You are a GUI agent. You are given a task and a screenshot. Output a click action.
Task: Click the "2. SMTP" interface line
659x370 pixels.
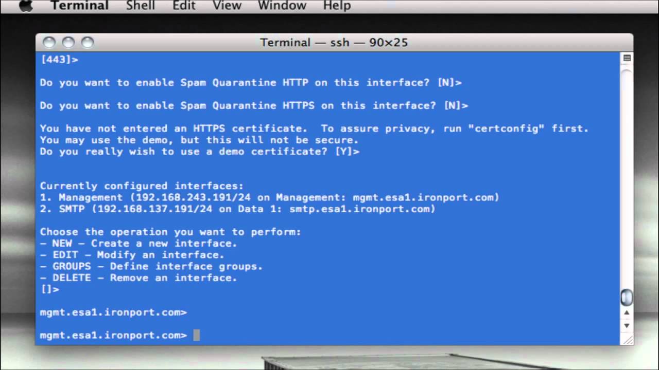pos(237,209)
